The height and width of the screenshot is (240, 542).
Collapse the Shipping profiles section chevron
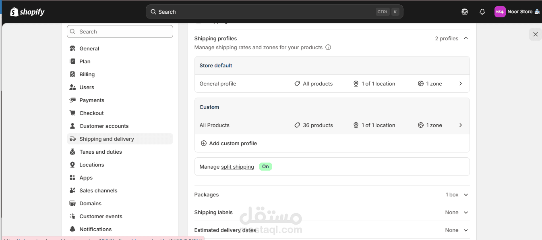466,38
